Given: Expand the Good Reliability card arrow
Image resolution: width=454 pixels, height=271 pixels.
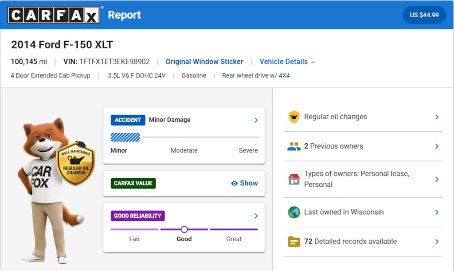Looking at the screenshot, I should pyautogui.click(x=256, y=216).
